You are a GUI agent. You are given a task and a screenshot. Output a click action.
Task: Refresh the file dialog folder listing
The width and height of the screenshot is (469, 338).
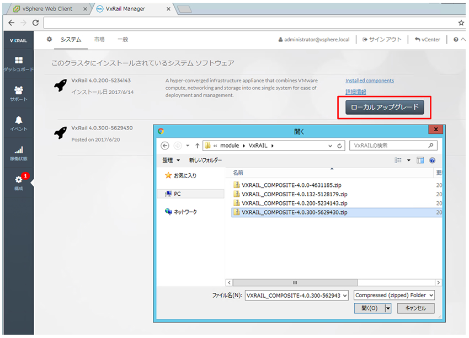(339, 146)
